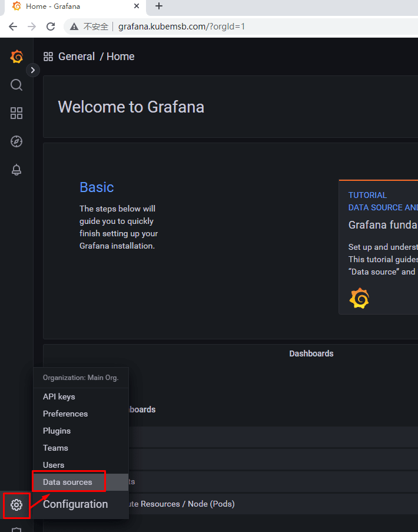Open a new browser tab
418x532 pixels.
pos(158,6)
